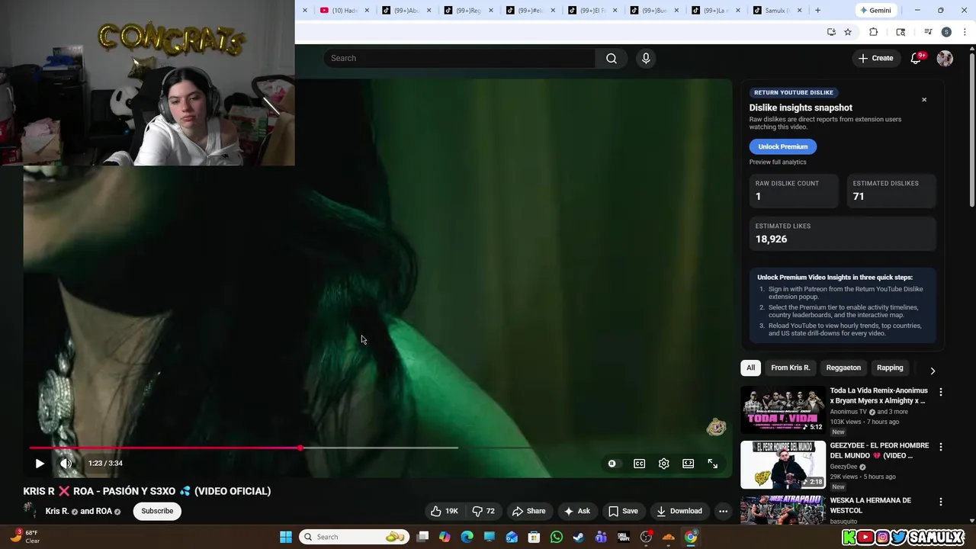Play the paused video
This screenshot has width=976, height=549.
40,464
